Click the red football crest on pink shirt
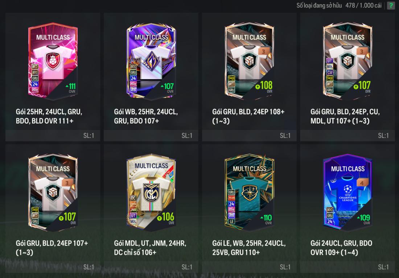Image resolution: width=399 pixels, height=278 pixels. [x=53, y=61]
